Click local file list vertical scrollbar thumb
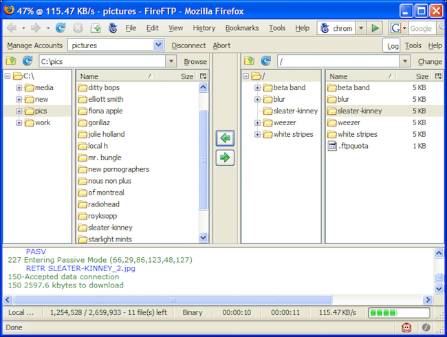Image resolution: width=447 pixels, height=337 pixels. (x=204, y=160)
